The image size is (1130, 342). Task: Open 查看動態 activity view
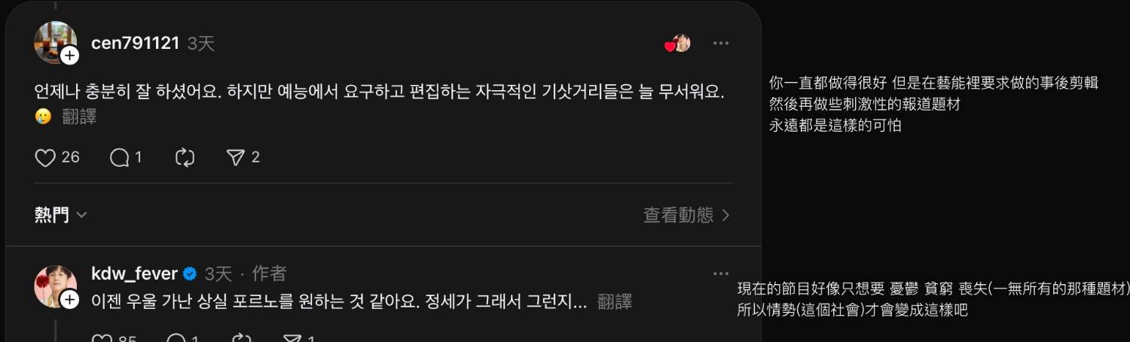(x=686, y=215)
